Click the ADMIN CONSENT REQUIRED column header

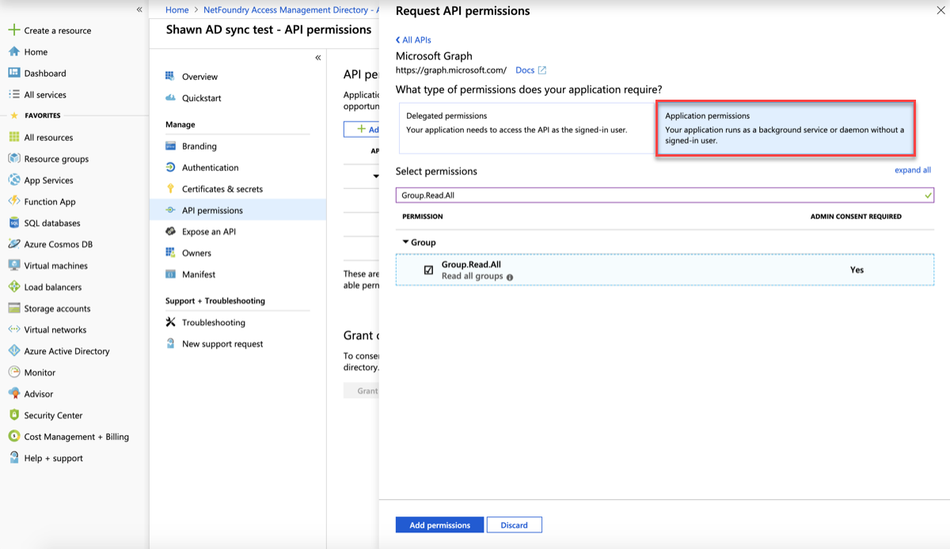(x=856, y=216)
